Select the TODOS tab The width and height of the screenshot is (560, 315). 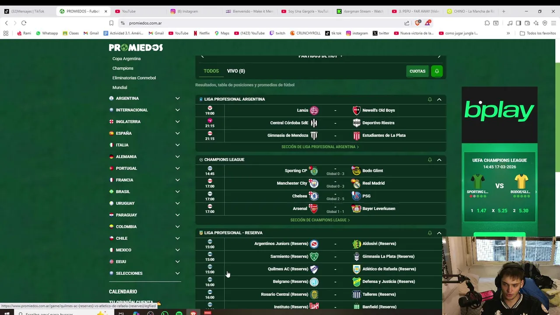(x=211, y=71)
